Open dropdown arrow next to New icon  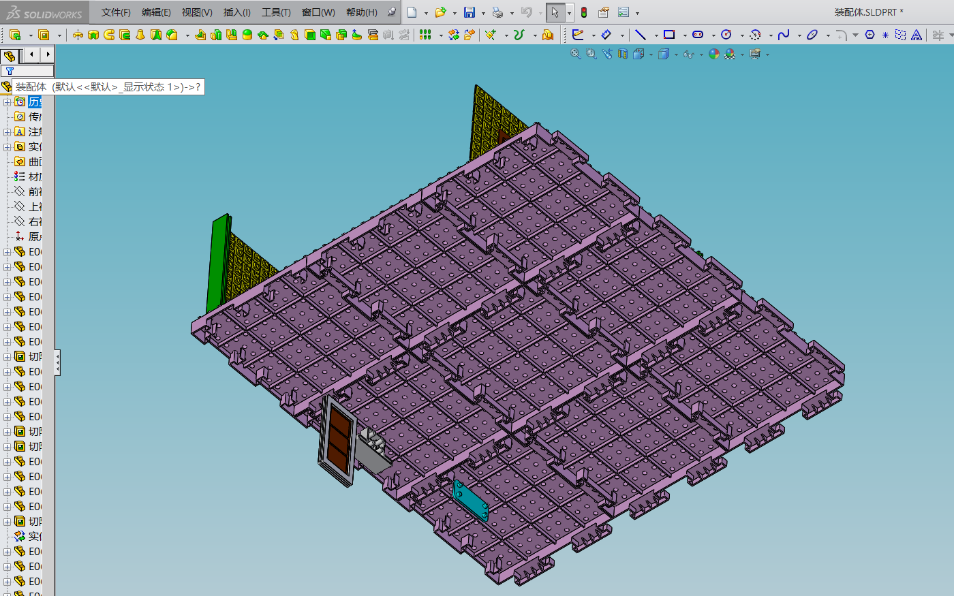pos(426,13)
